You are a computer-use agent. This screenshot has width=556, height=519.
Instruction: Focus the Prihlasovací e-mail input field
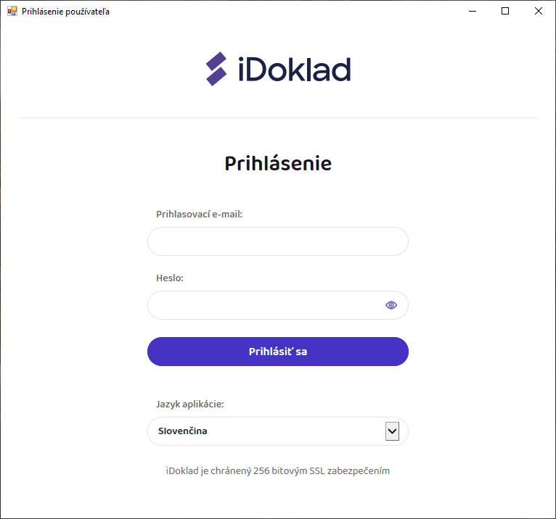point(277,241)
